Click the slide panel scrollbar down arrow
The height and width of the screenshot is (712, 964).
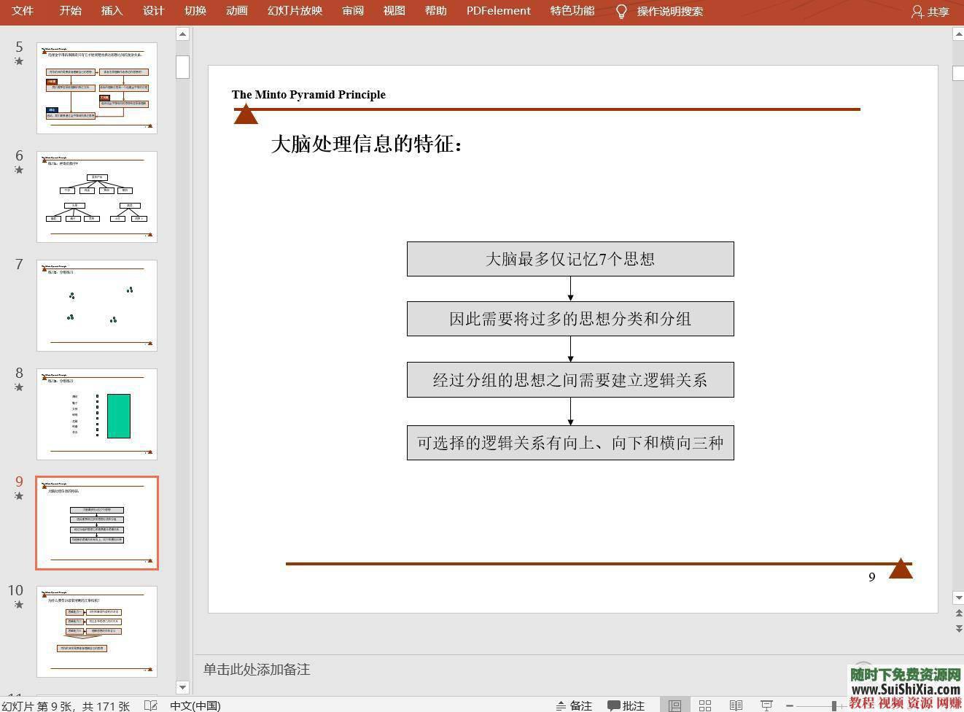point(182,687)
